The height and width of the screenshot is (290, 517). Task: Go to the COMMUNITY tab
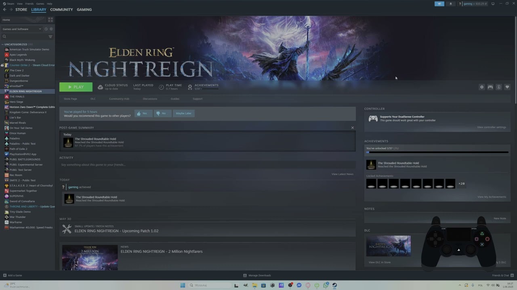[61, 10]
